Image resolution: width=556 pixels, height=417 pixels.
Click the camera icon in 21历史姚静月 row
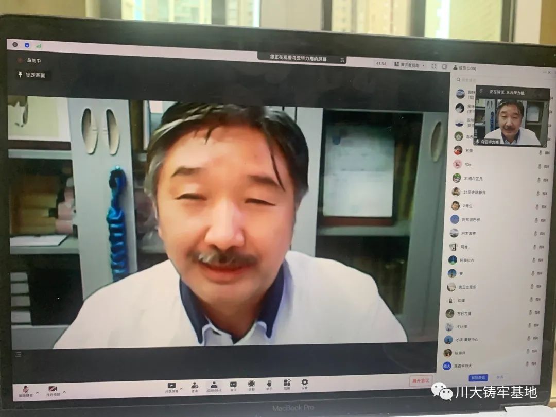545,194
